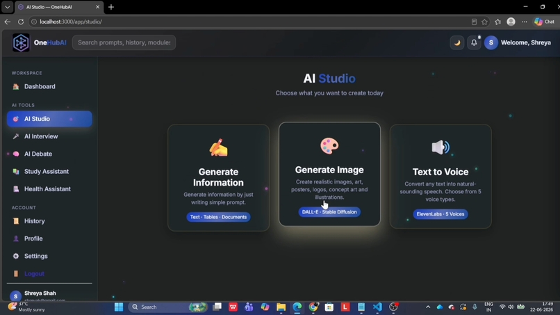
Task: Click the DALL-E · Stable Diffusion badge
Action: [x=329, y=212]
